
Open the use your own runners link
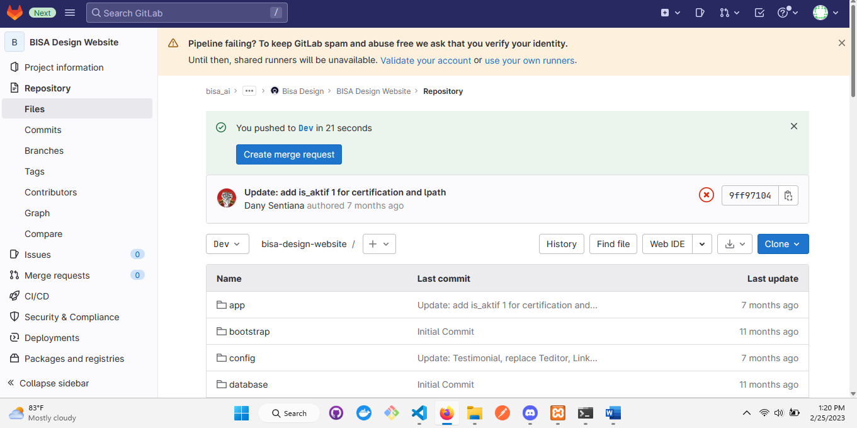[530, 61]
